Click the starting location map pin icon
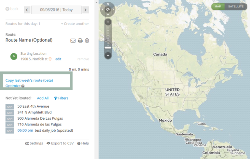Viewport: 250px width, 159px height. pyautogui.click(x=50, y=59)
